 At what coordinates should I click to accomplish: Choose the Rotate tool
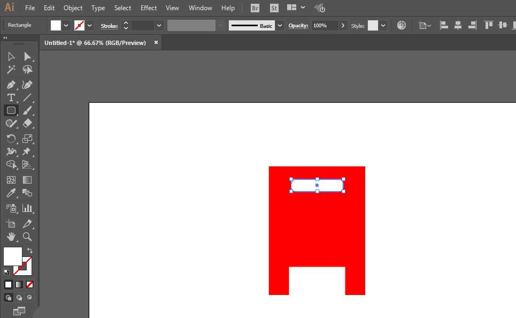coord(11,139)
